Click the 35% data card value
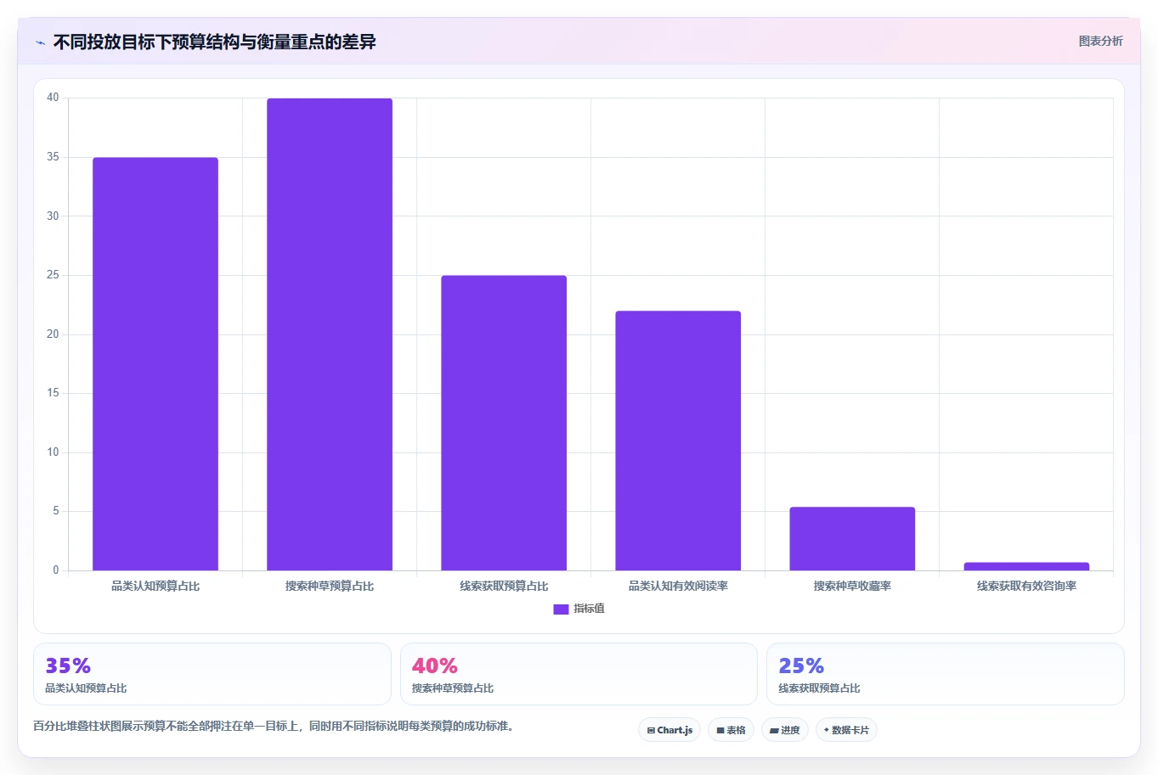 pyautogui.click(x=68, y=665)
